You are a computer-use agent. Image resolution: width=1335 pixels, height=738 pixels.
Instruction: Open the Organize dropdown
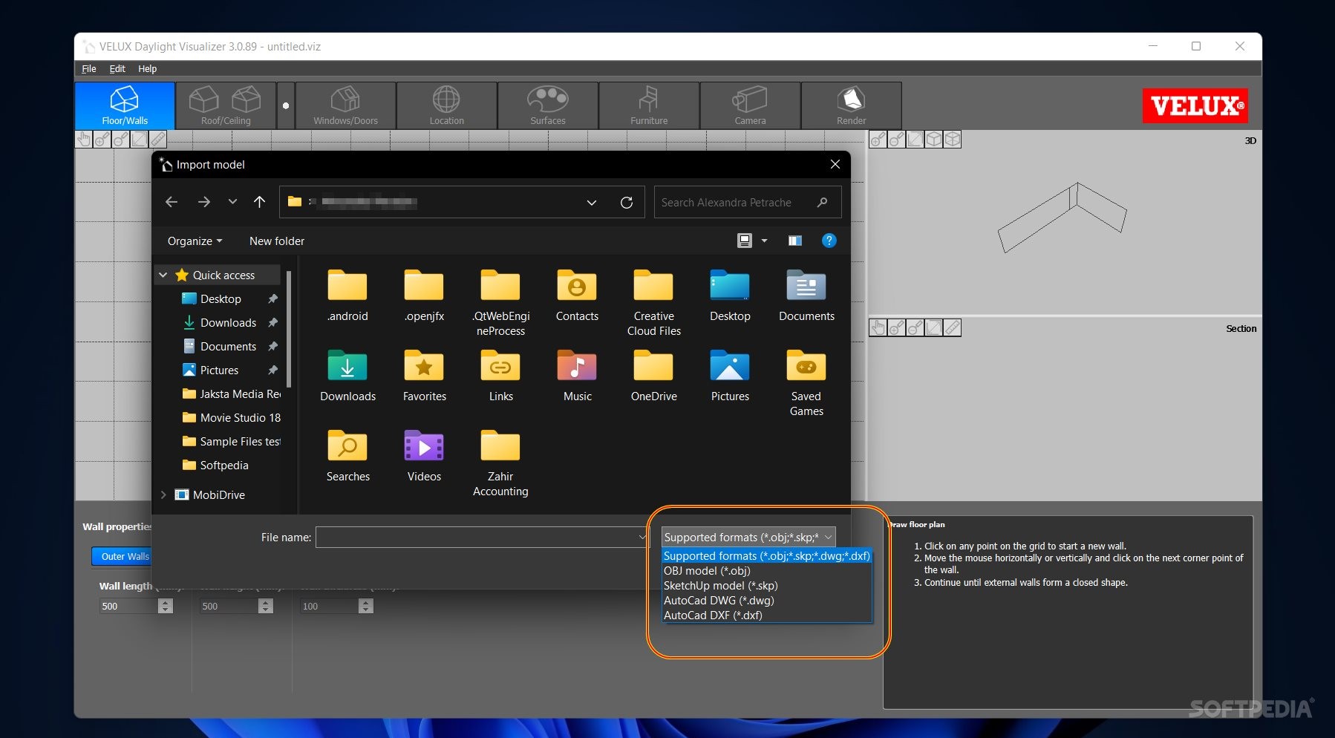pyautogui.click(x=195, y=241)
